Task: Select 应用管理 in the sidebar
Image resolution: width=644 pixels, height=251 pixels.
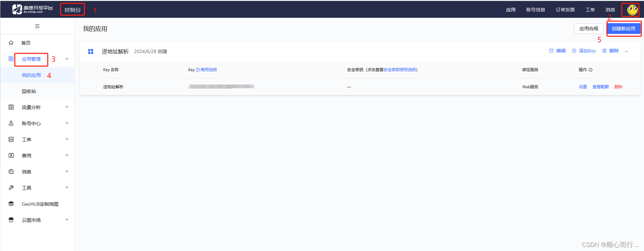Action: pyautogui.click(x=31, y=59)
